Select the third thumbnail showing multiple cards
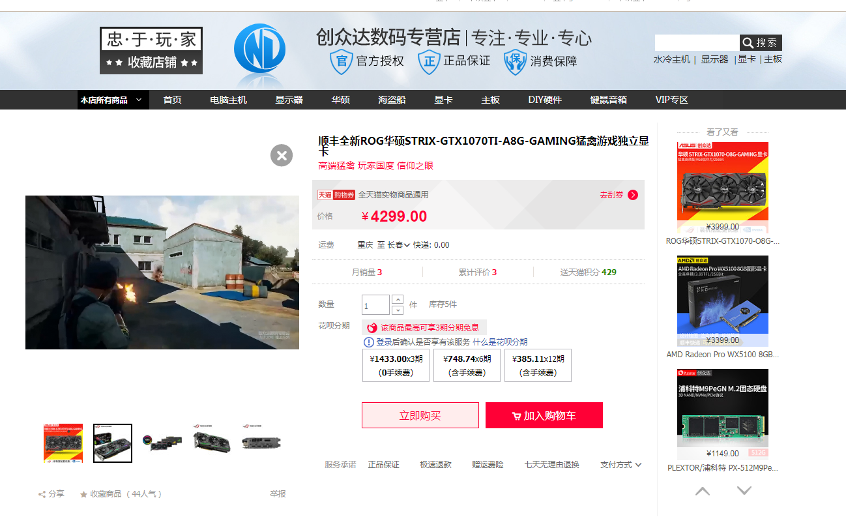Screen dimensions: 846x528 coord(162,443)
